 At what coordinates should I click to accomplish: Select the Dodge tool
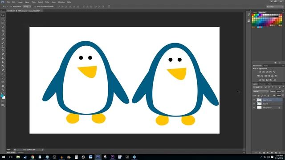[3, 66]
